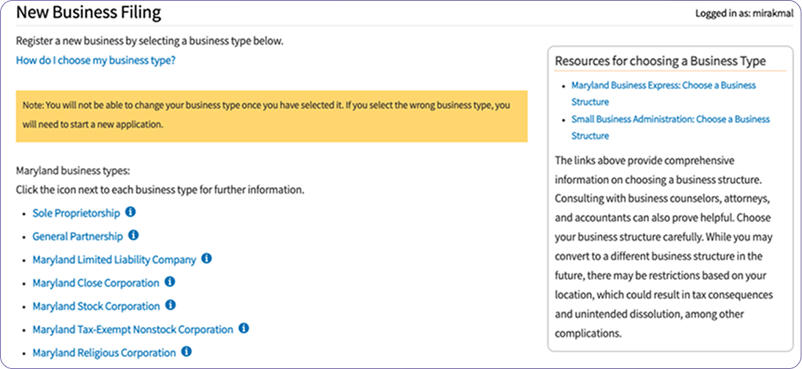802x369 pixels.
Task: Open Maryland Religious Corporation info icon
Action: 186,351
